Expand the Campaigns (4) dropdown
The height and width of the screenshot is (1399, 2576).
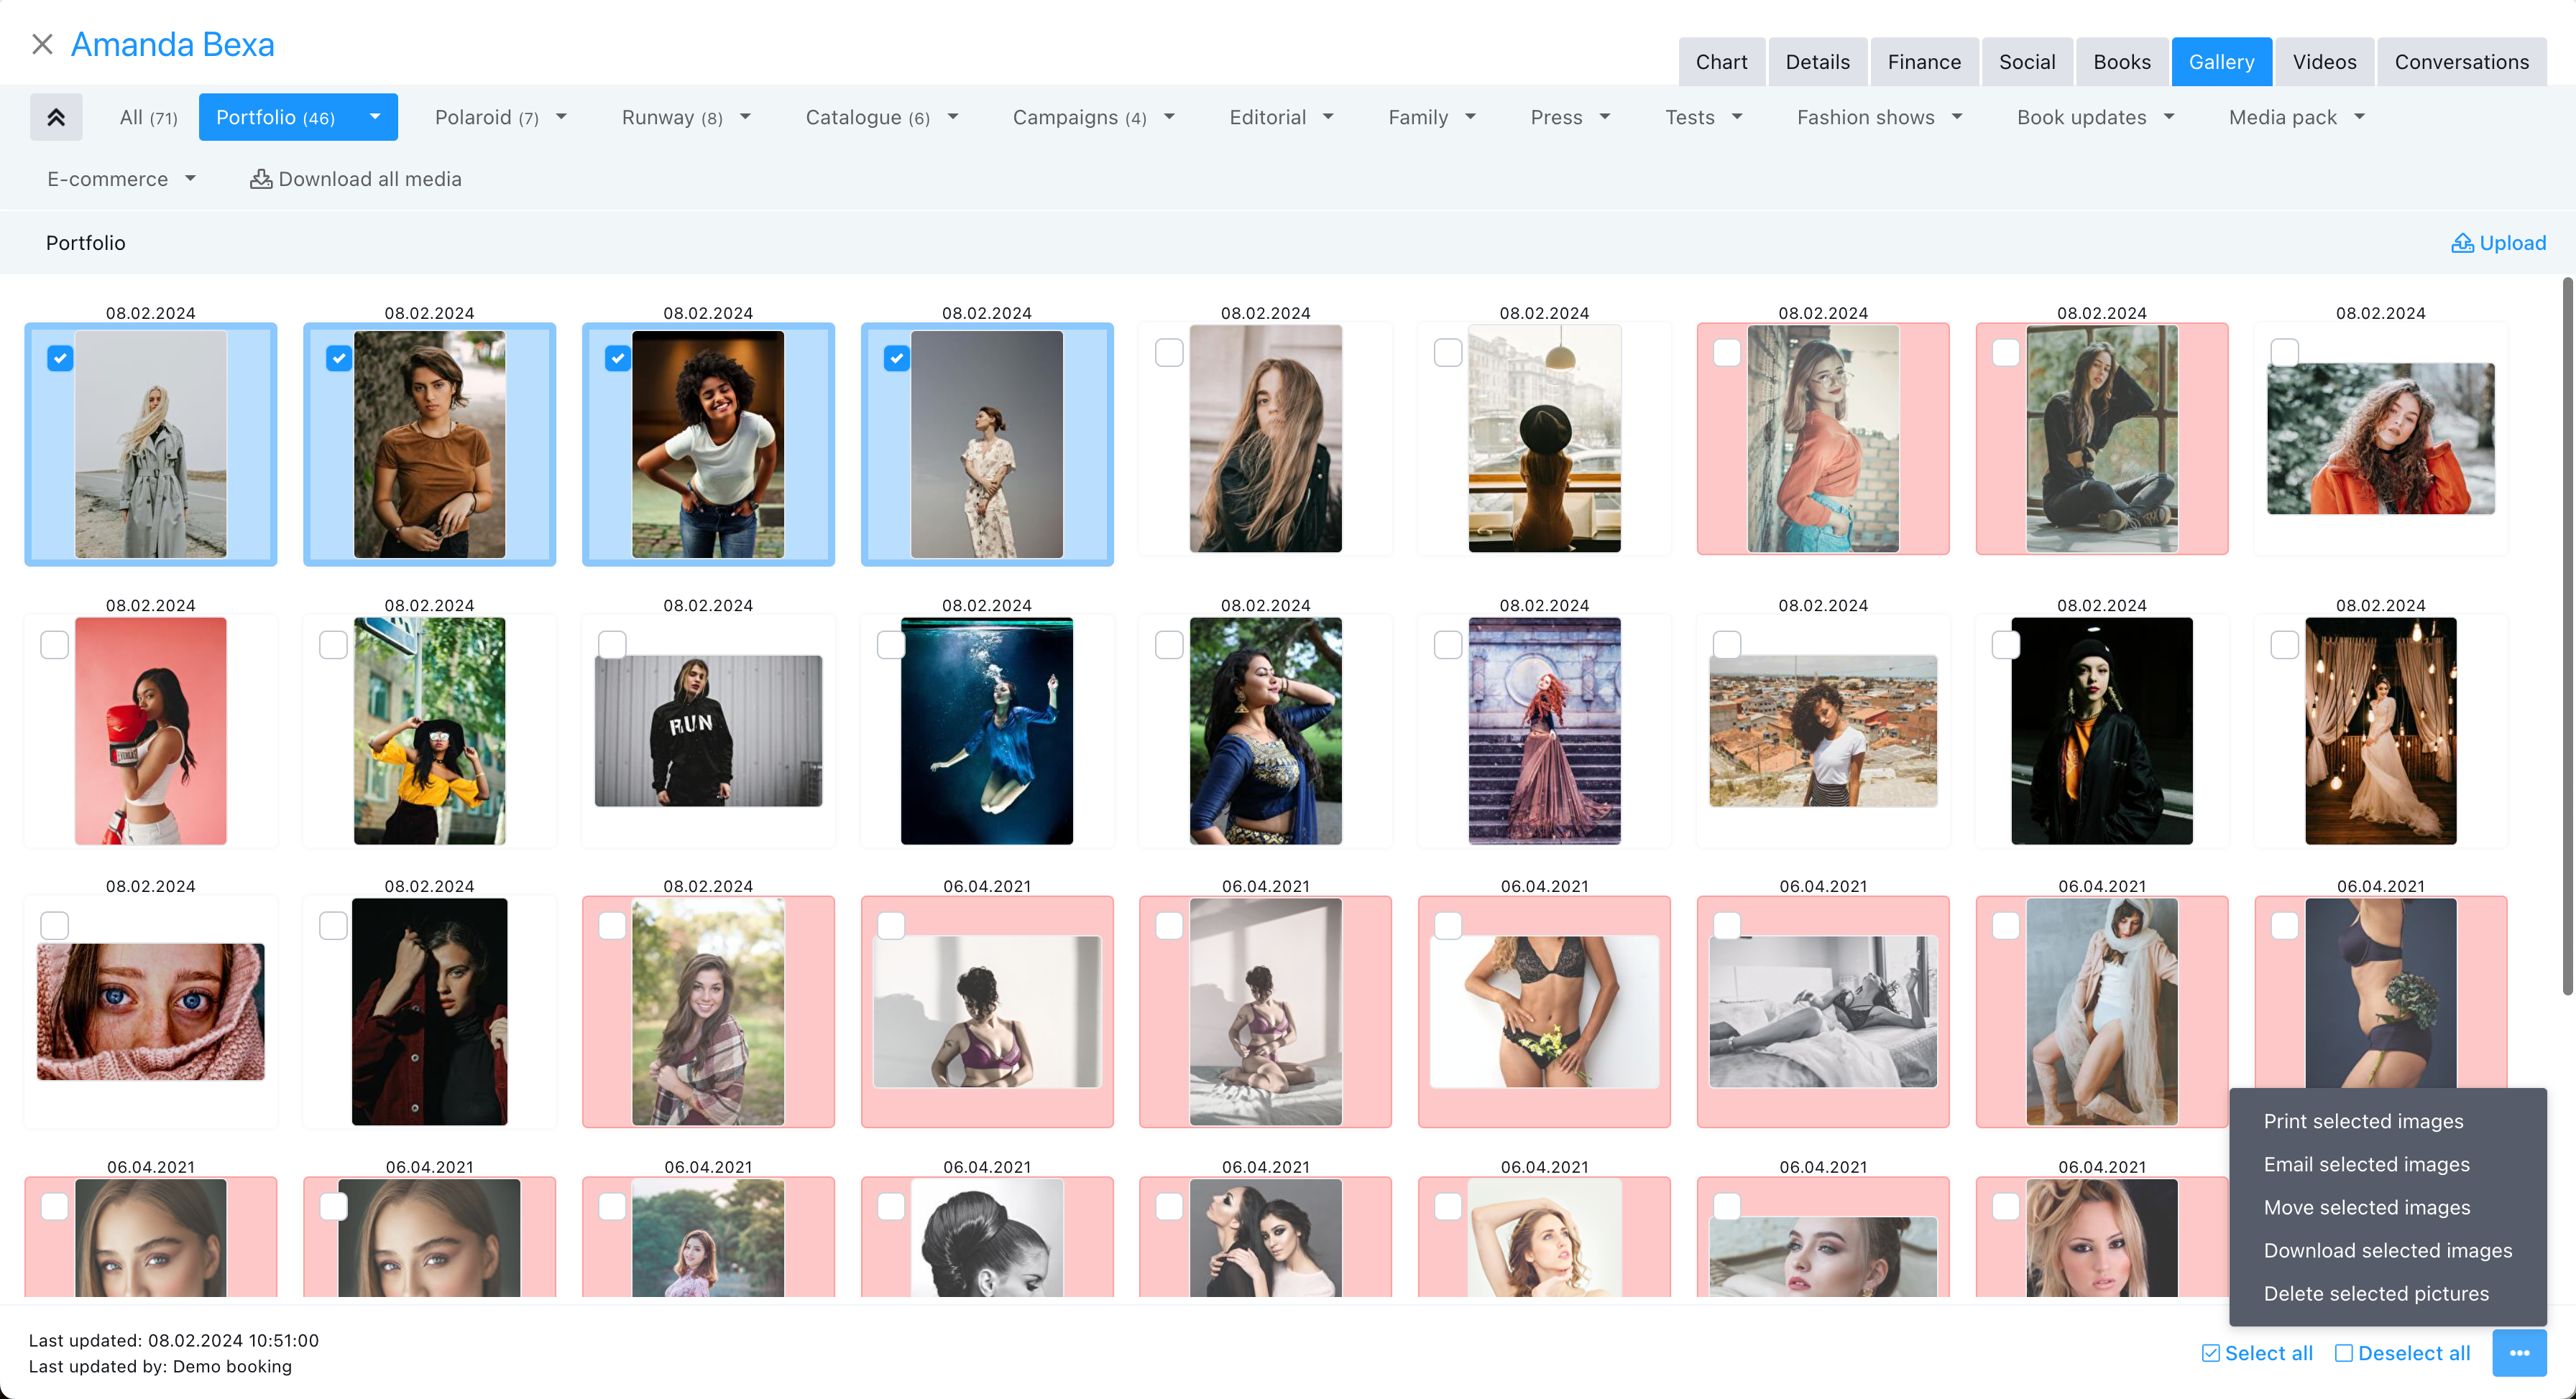(1169, 117)
